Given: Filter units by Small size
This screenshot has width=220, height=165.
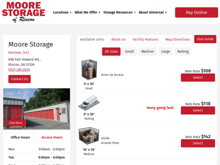Looking at the screenshot, I should click(129, 51).
